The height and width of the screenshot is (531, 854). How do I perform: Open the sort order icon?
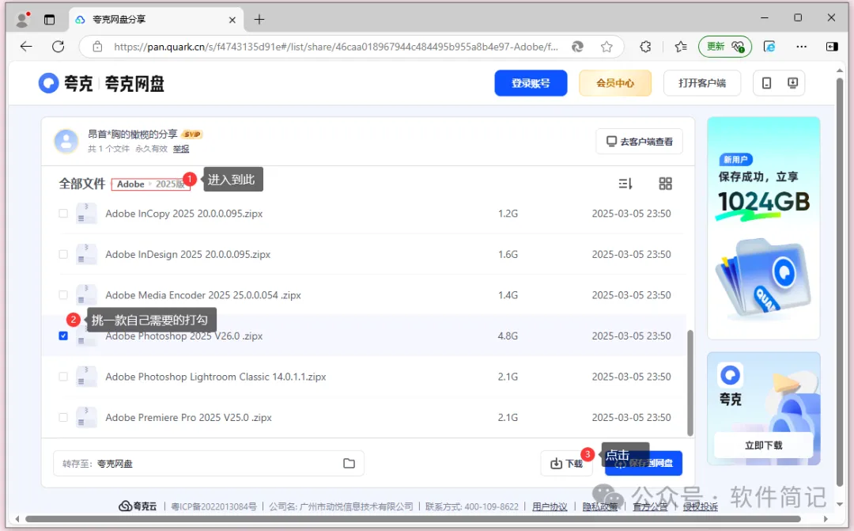[x=625, y=184]
